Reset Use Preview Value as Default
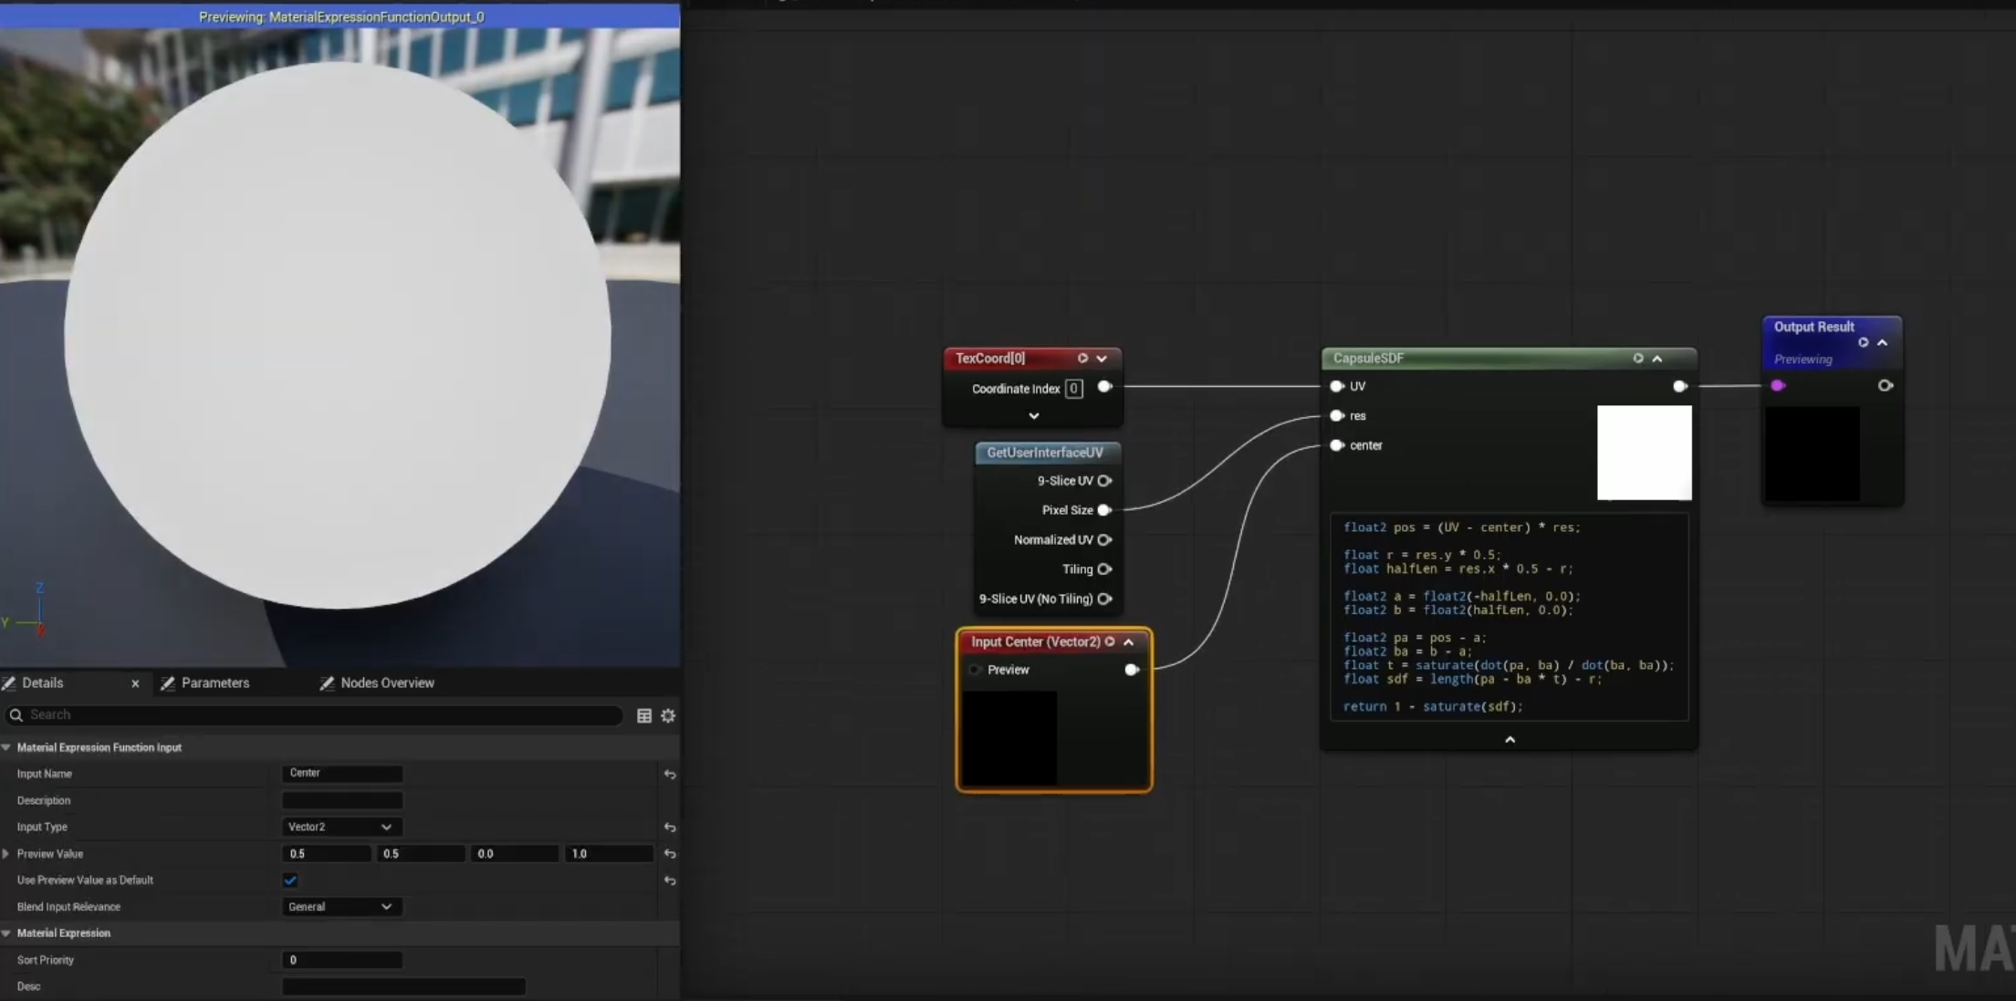The image size is (2016, 1001). point(670,881)
